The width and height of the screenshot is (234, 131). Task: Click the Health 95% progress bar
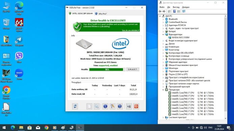(x=107, y=70)
